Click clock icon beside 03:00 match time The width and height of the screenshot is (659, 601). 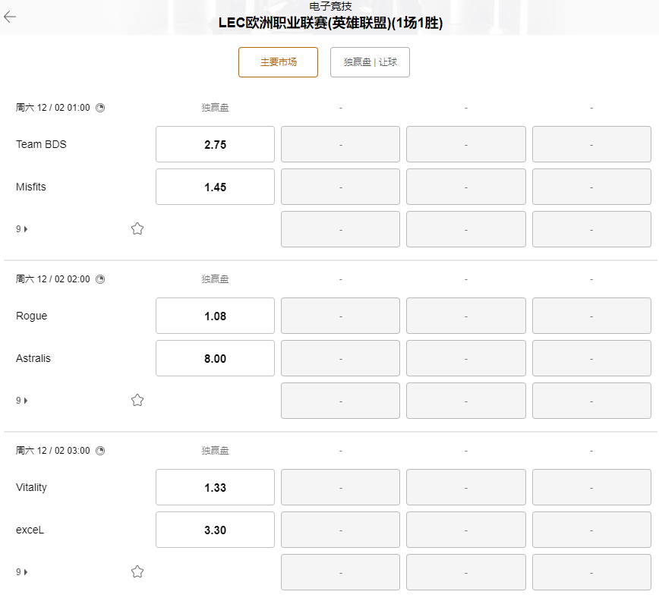[x=100, y=451]
